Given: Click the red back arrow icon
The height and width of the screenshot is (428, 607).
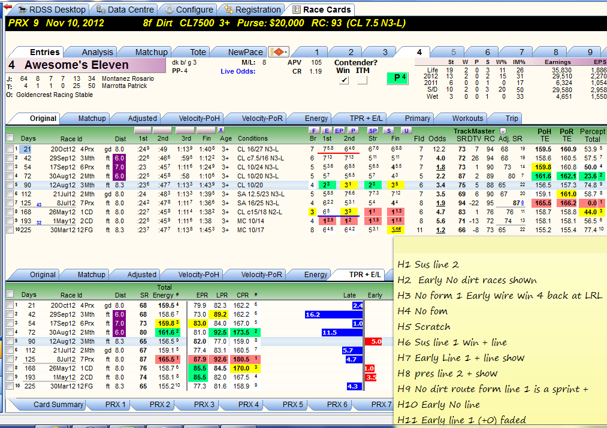Looking at the screenshot, I should pyautogui.click(x=7, y=7).
